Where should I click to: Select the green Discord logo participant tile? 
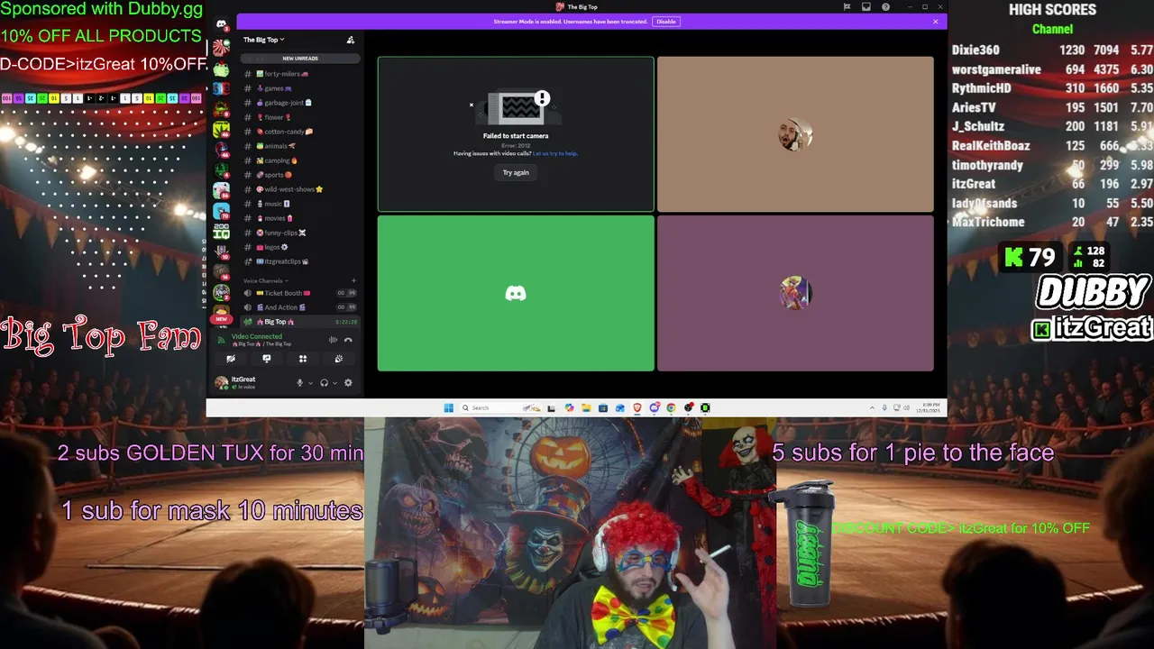516,293
